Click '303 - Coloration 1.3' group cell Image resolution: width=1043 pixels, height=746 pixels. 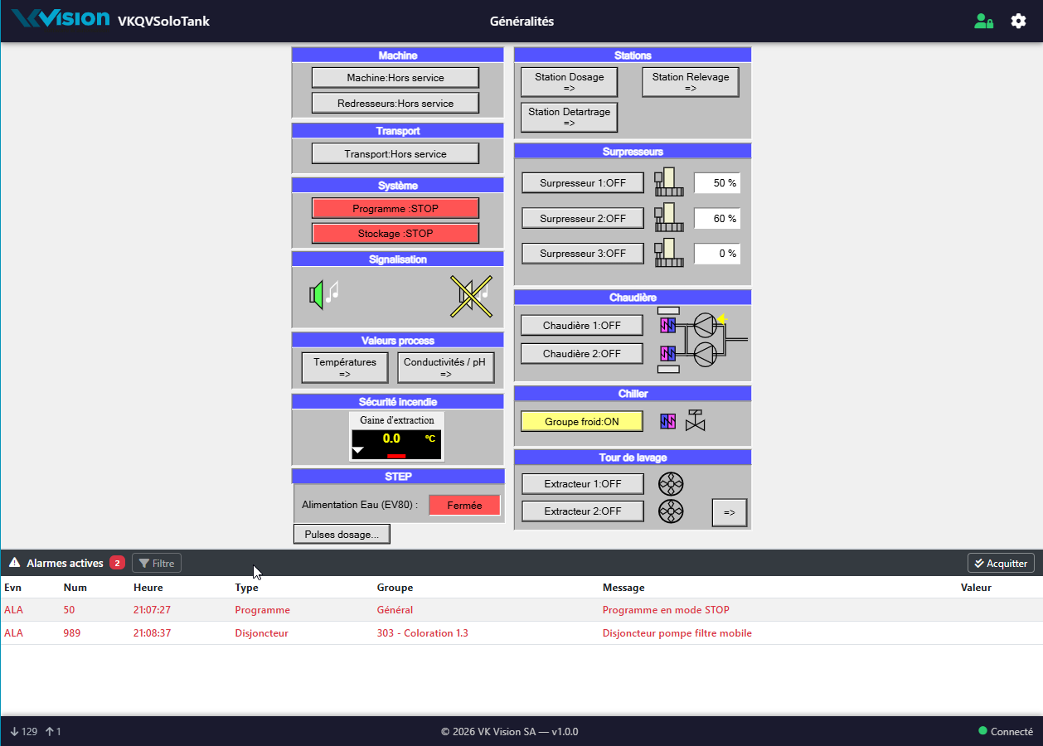pos(423,633)
